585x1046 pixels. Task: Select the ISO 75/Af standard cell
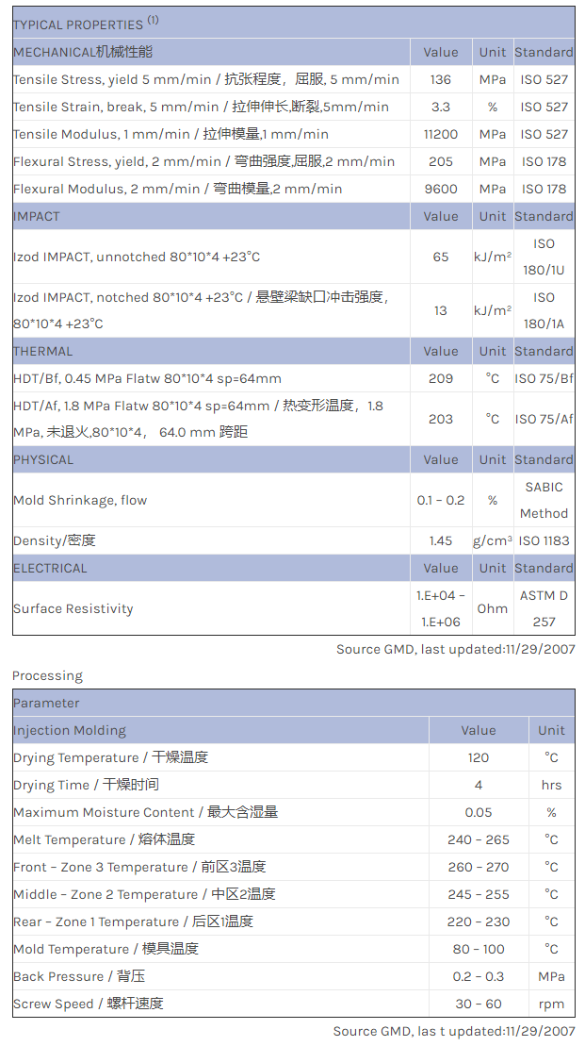(544, 419)
